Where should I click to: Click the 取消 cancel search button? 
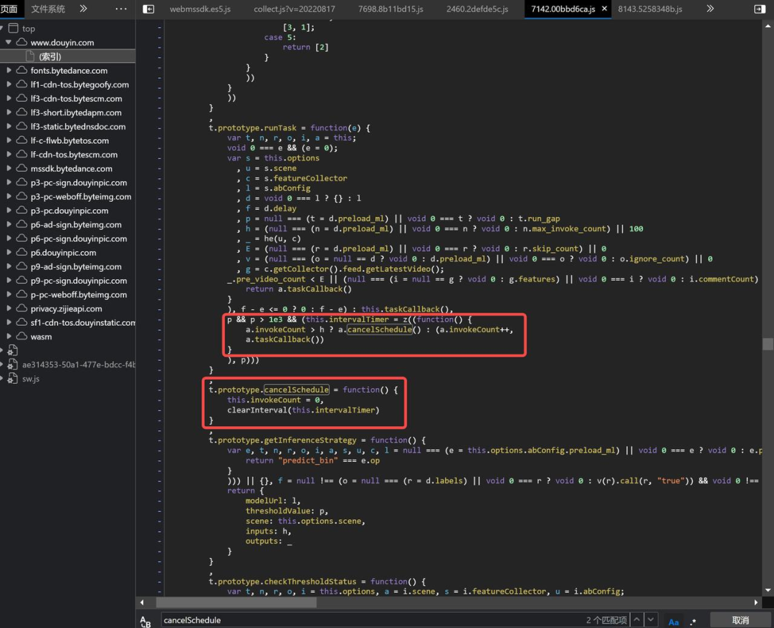(740, 620)
